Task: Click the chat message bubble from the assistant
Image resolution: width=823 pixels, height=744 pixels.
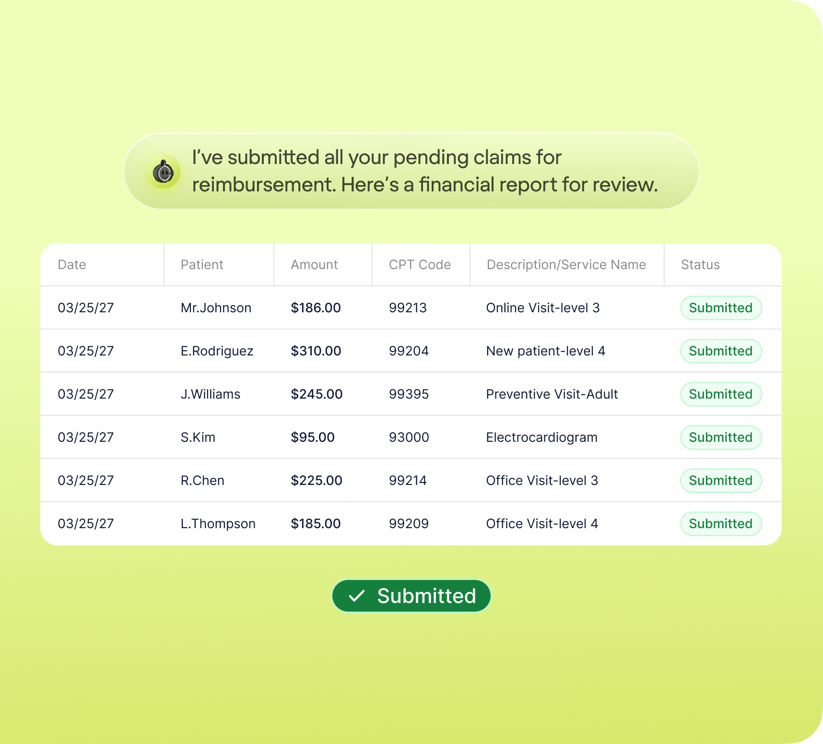Action: (x=411, y=171)
